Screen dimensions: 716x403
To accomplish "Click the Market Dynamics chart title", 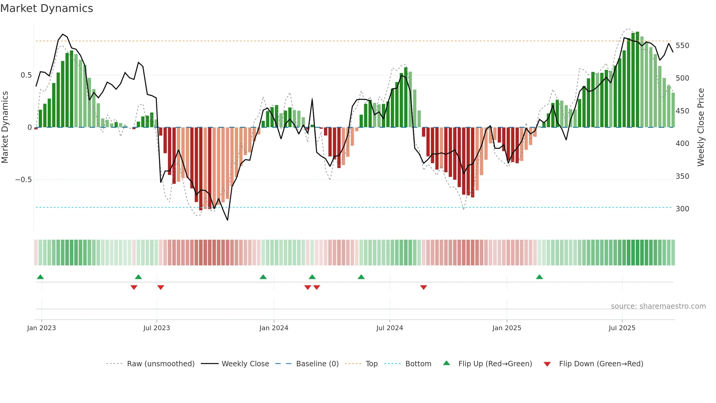I will click(x=47, y=8).
